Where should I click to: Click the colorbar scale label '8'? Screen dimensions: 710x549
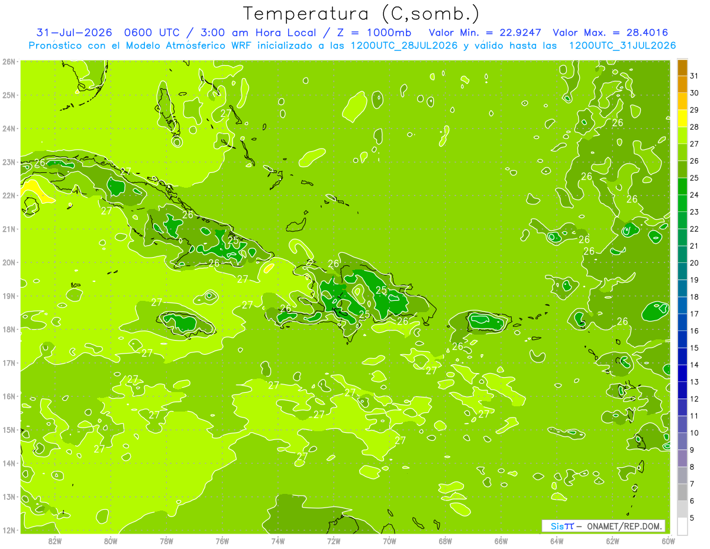[693, 467]
